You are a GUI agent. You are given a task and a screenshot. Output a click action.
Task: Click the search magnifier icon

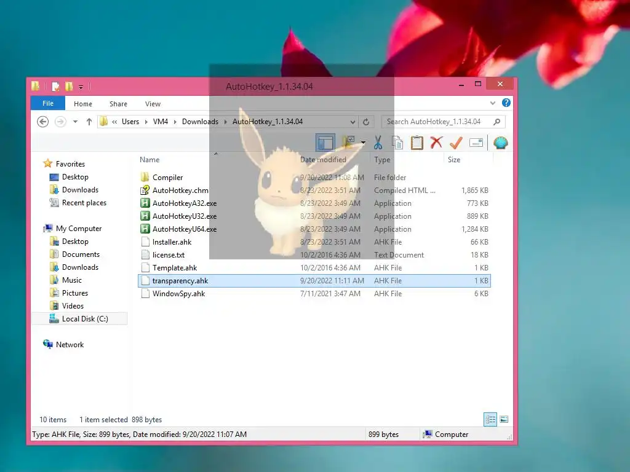tap(497, 121)
